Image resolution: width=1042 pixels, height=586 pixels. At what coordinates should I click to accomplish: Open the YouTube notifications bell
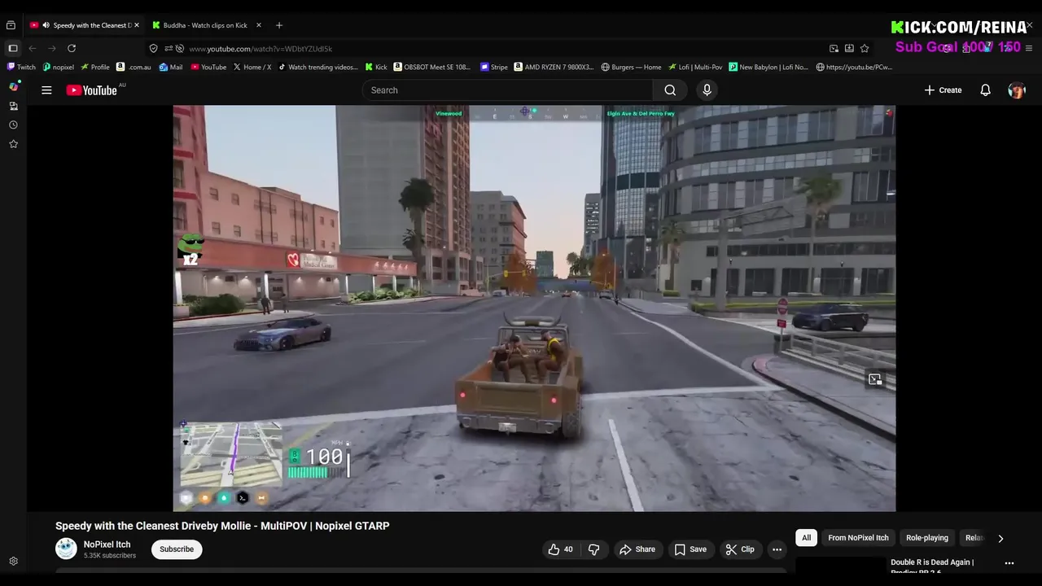[x=985, y=90]
